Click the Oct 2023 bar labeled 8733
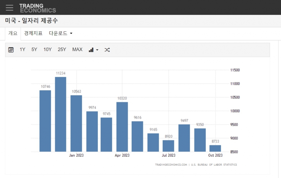This screenshot has height=178, width=281. (x=215, y=148)
